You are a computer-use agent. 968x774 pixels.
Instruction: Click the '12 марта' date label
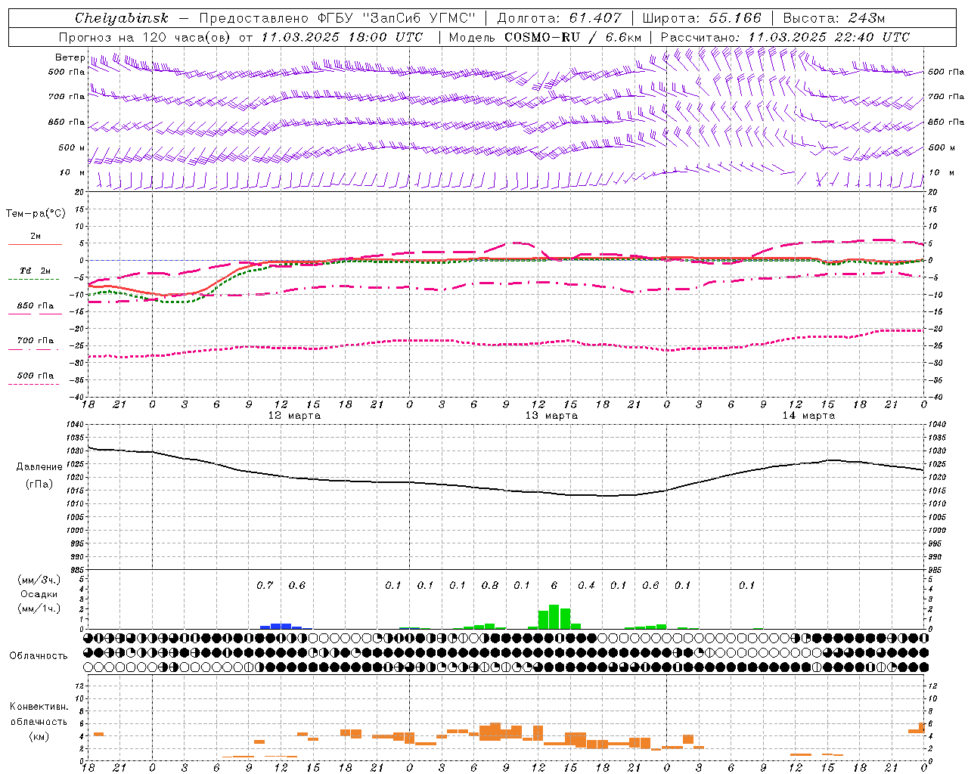[294, 416]
